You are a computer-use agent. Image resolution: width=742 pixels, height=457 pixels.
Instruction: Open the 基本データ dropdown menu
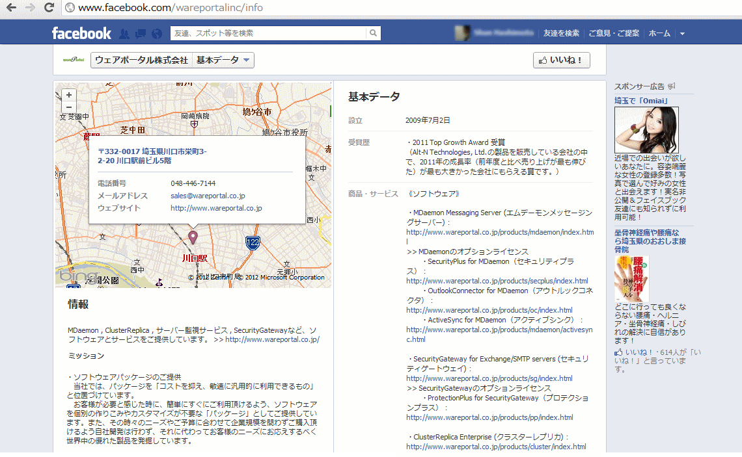pyautogui.click(x=223, y=60)
